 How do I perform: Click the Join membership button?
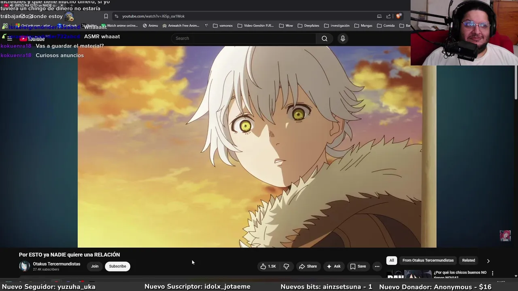point(95,266)
